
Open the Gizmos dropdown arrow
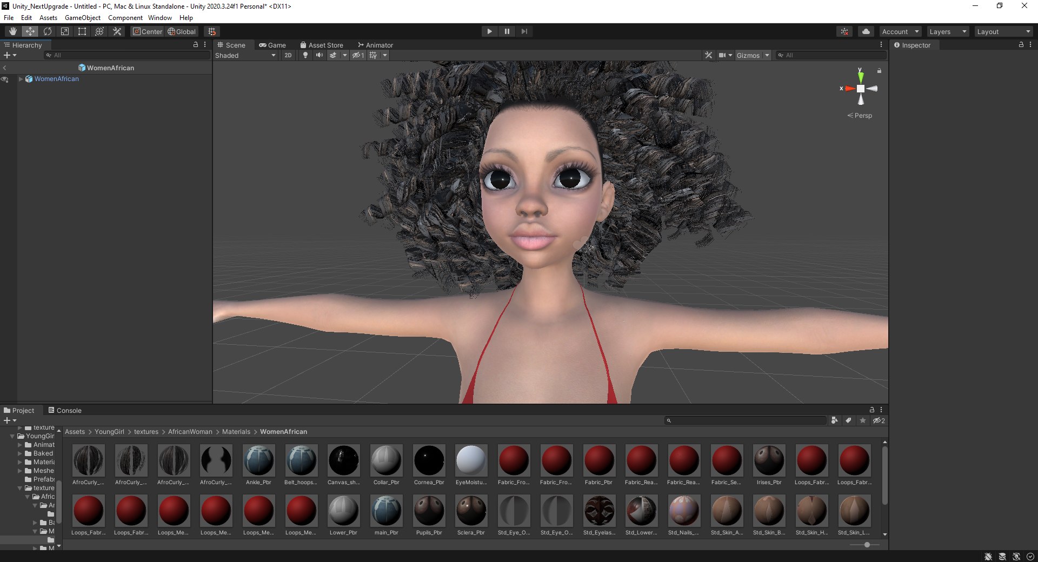click(767, 55)
